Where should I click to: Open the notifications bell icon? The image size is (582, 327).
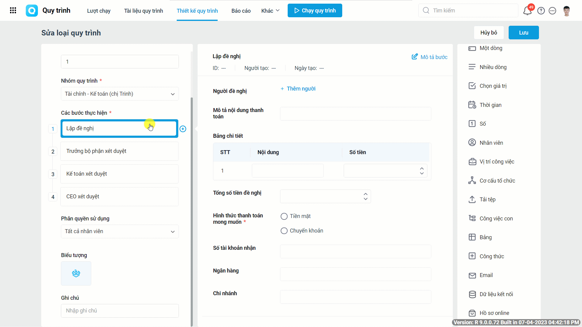pyautogui.click(x=527, y=11)
